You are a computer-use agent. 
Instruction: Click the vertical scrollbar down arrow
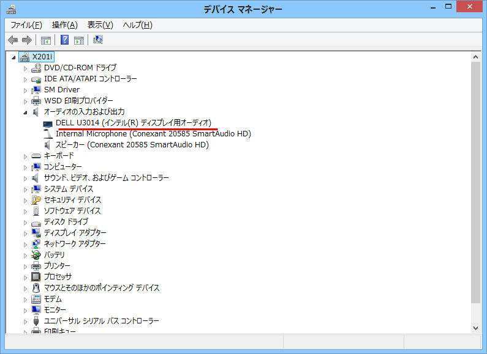[x=476, y=328]
